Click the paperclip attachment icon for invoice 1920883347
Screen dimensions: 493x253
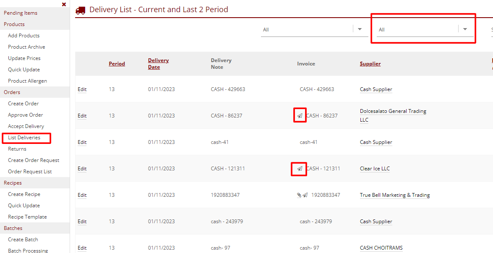tap(299, 195)
